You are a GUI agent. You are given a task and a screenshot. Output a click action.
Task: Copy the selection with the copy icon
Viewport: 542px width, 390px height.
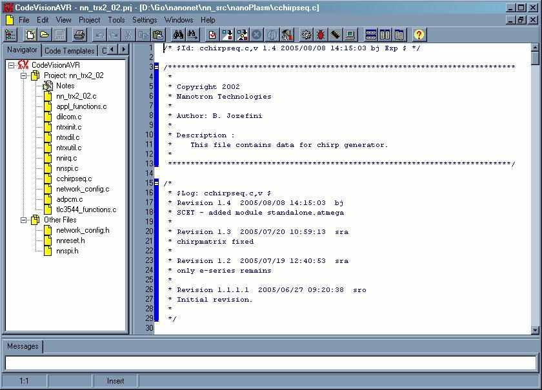(143, 35)
